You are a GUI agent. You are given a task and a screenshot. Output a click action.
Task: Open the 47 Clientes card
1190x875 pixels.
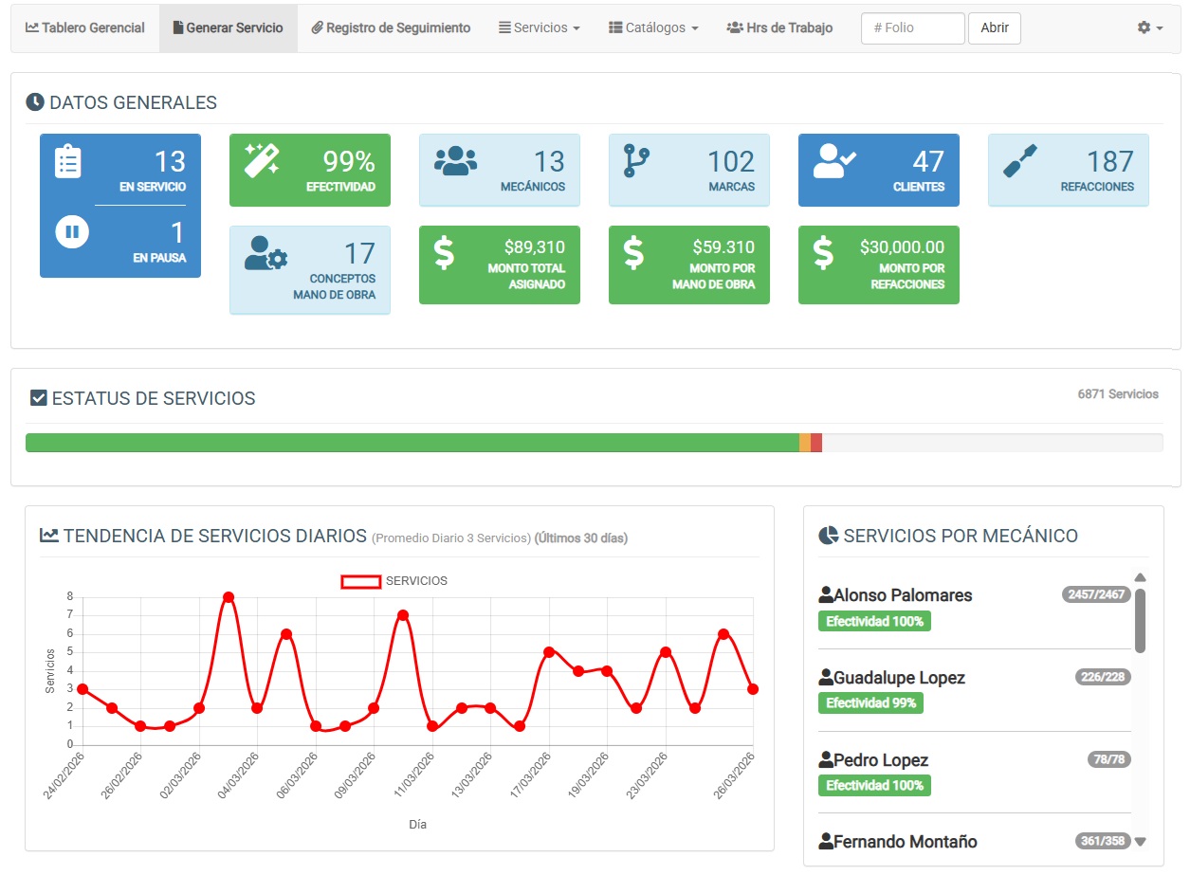click(879, 170)
